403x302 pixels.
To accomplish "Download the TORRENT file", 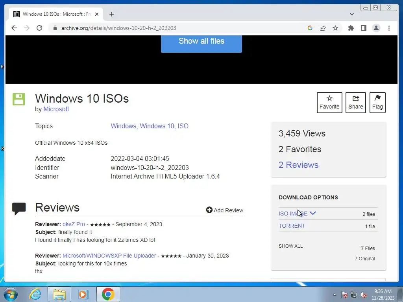I will [292, 226].
